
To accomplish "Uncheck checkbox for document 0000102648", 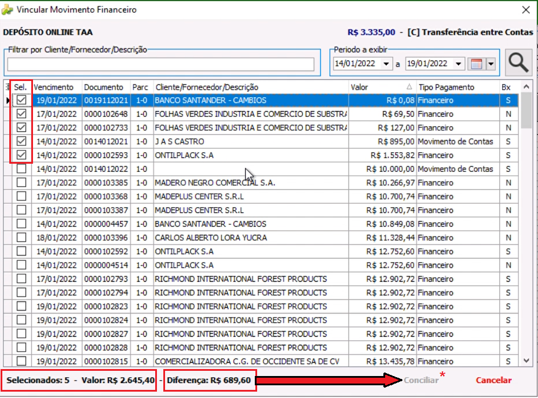I will 21,114.
